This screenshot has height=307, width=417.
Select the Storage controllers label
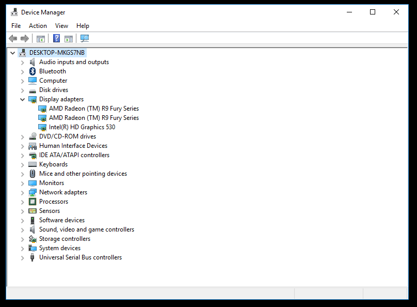pyautogui.click(x=65, y=239)
